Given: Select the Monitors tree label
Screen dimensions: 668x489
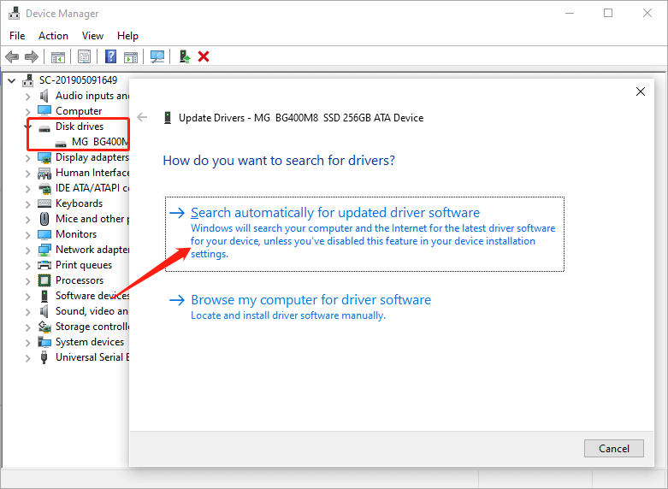Looking at the screenshot, I should tap(76, 234).
